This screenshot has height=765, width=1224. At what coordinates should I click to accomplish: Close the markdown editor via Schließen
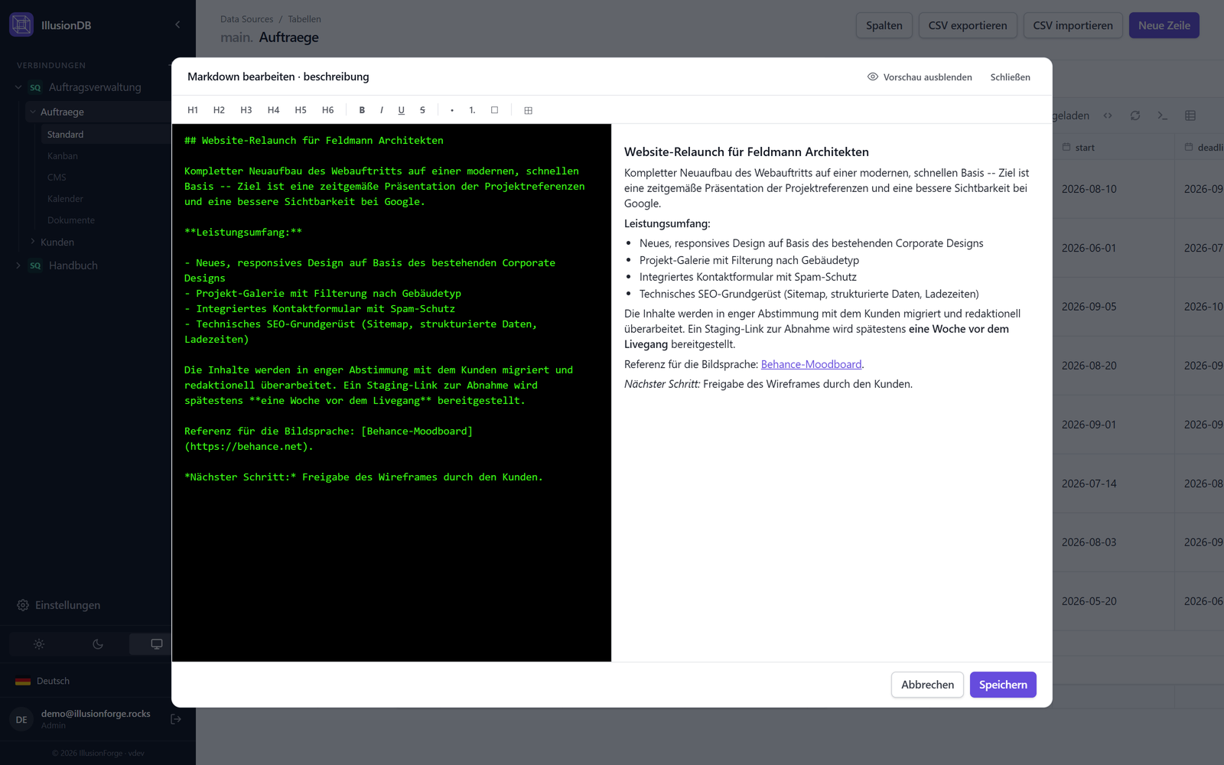tap(1010, 77)
